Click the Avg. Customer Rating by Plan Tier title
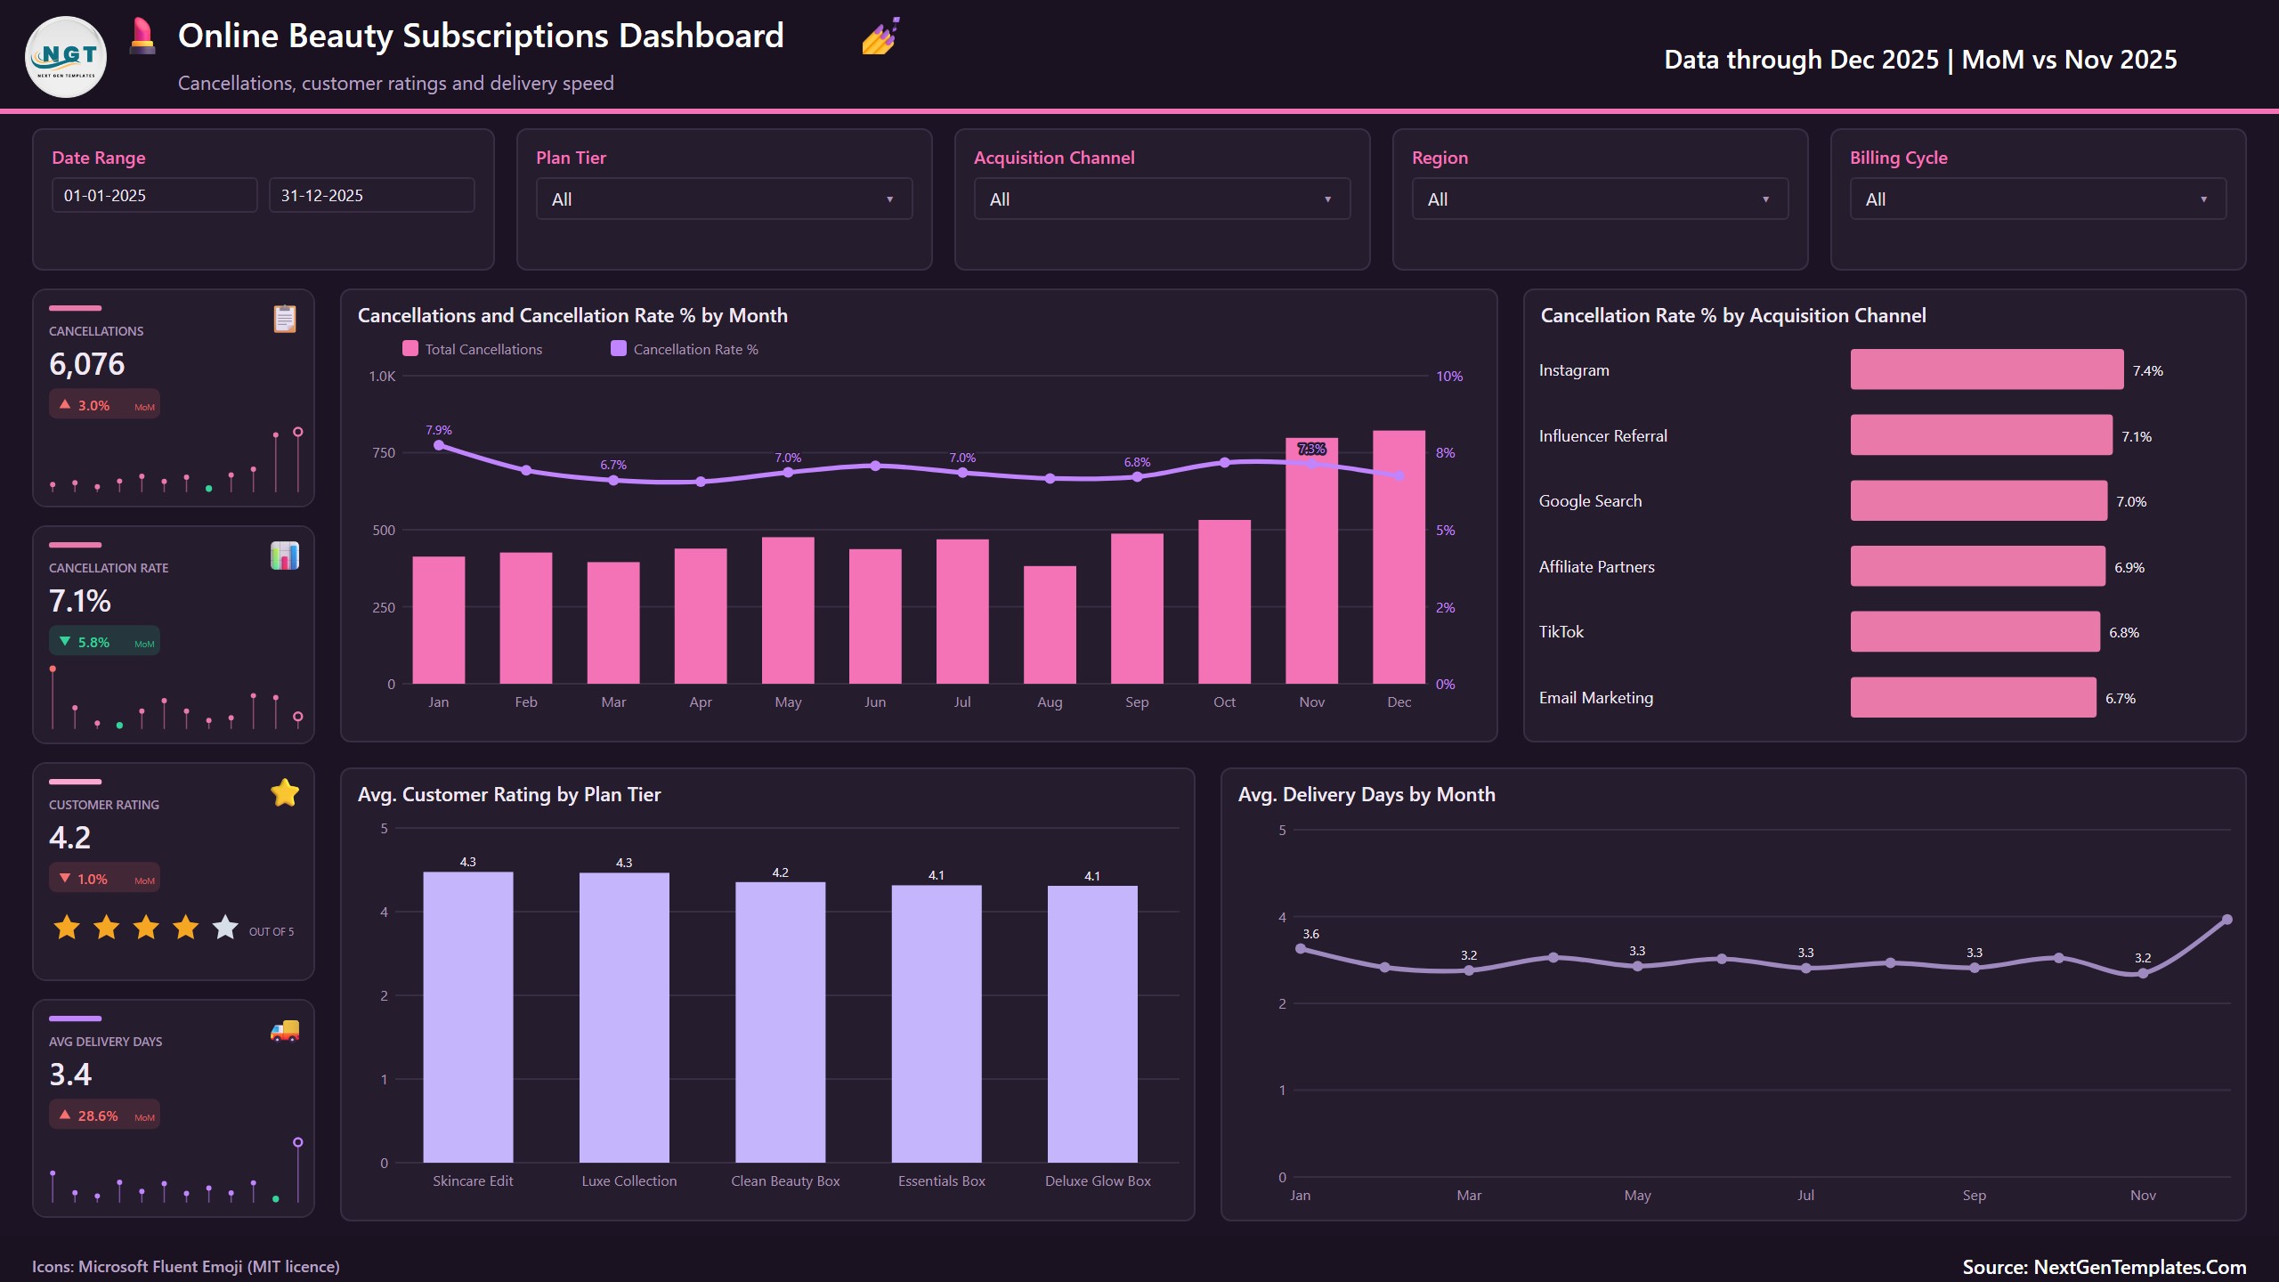 coord(509,794)
